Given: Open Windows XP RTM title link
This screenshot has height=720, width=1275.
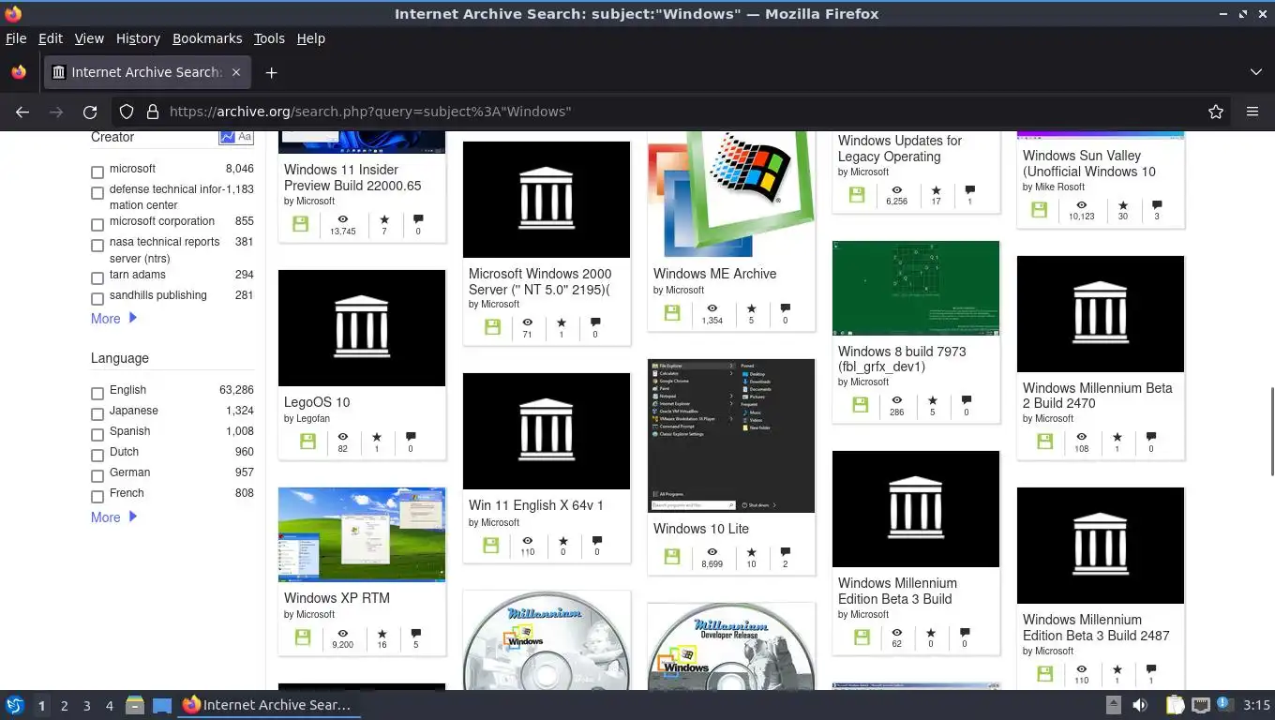Looking at the screenshot, I should (337, 598).
